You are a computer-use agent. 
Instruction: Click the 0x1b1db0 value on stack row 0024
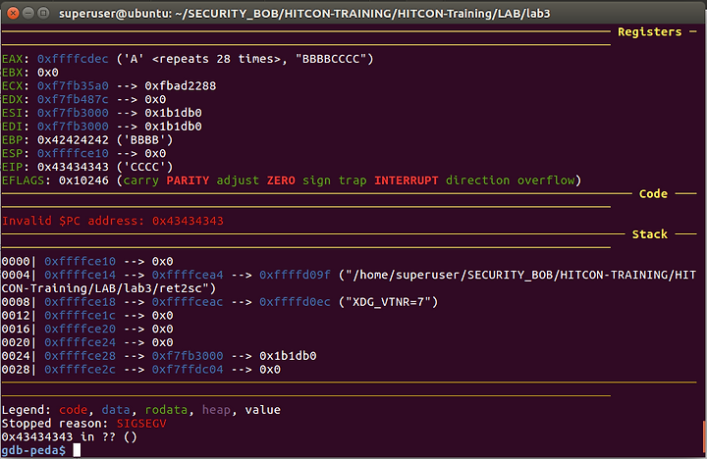click(288, 356)
